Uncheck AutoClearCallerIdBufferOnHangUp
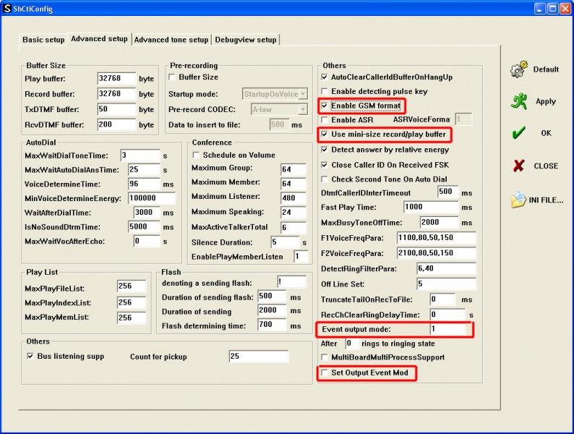574x434 pixels. 324,77
